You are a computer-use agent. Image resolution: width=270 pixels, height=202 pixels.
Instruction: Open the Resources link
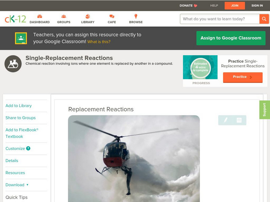(x=15, y=173)
